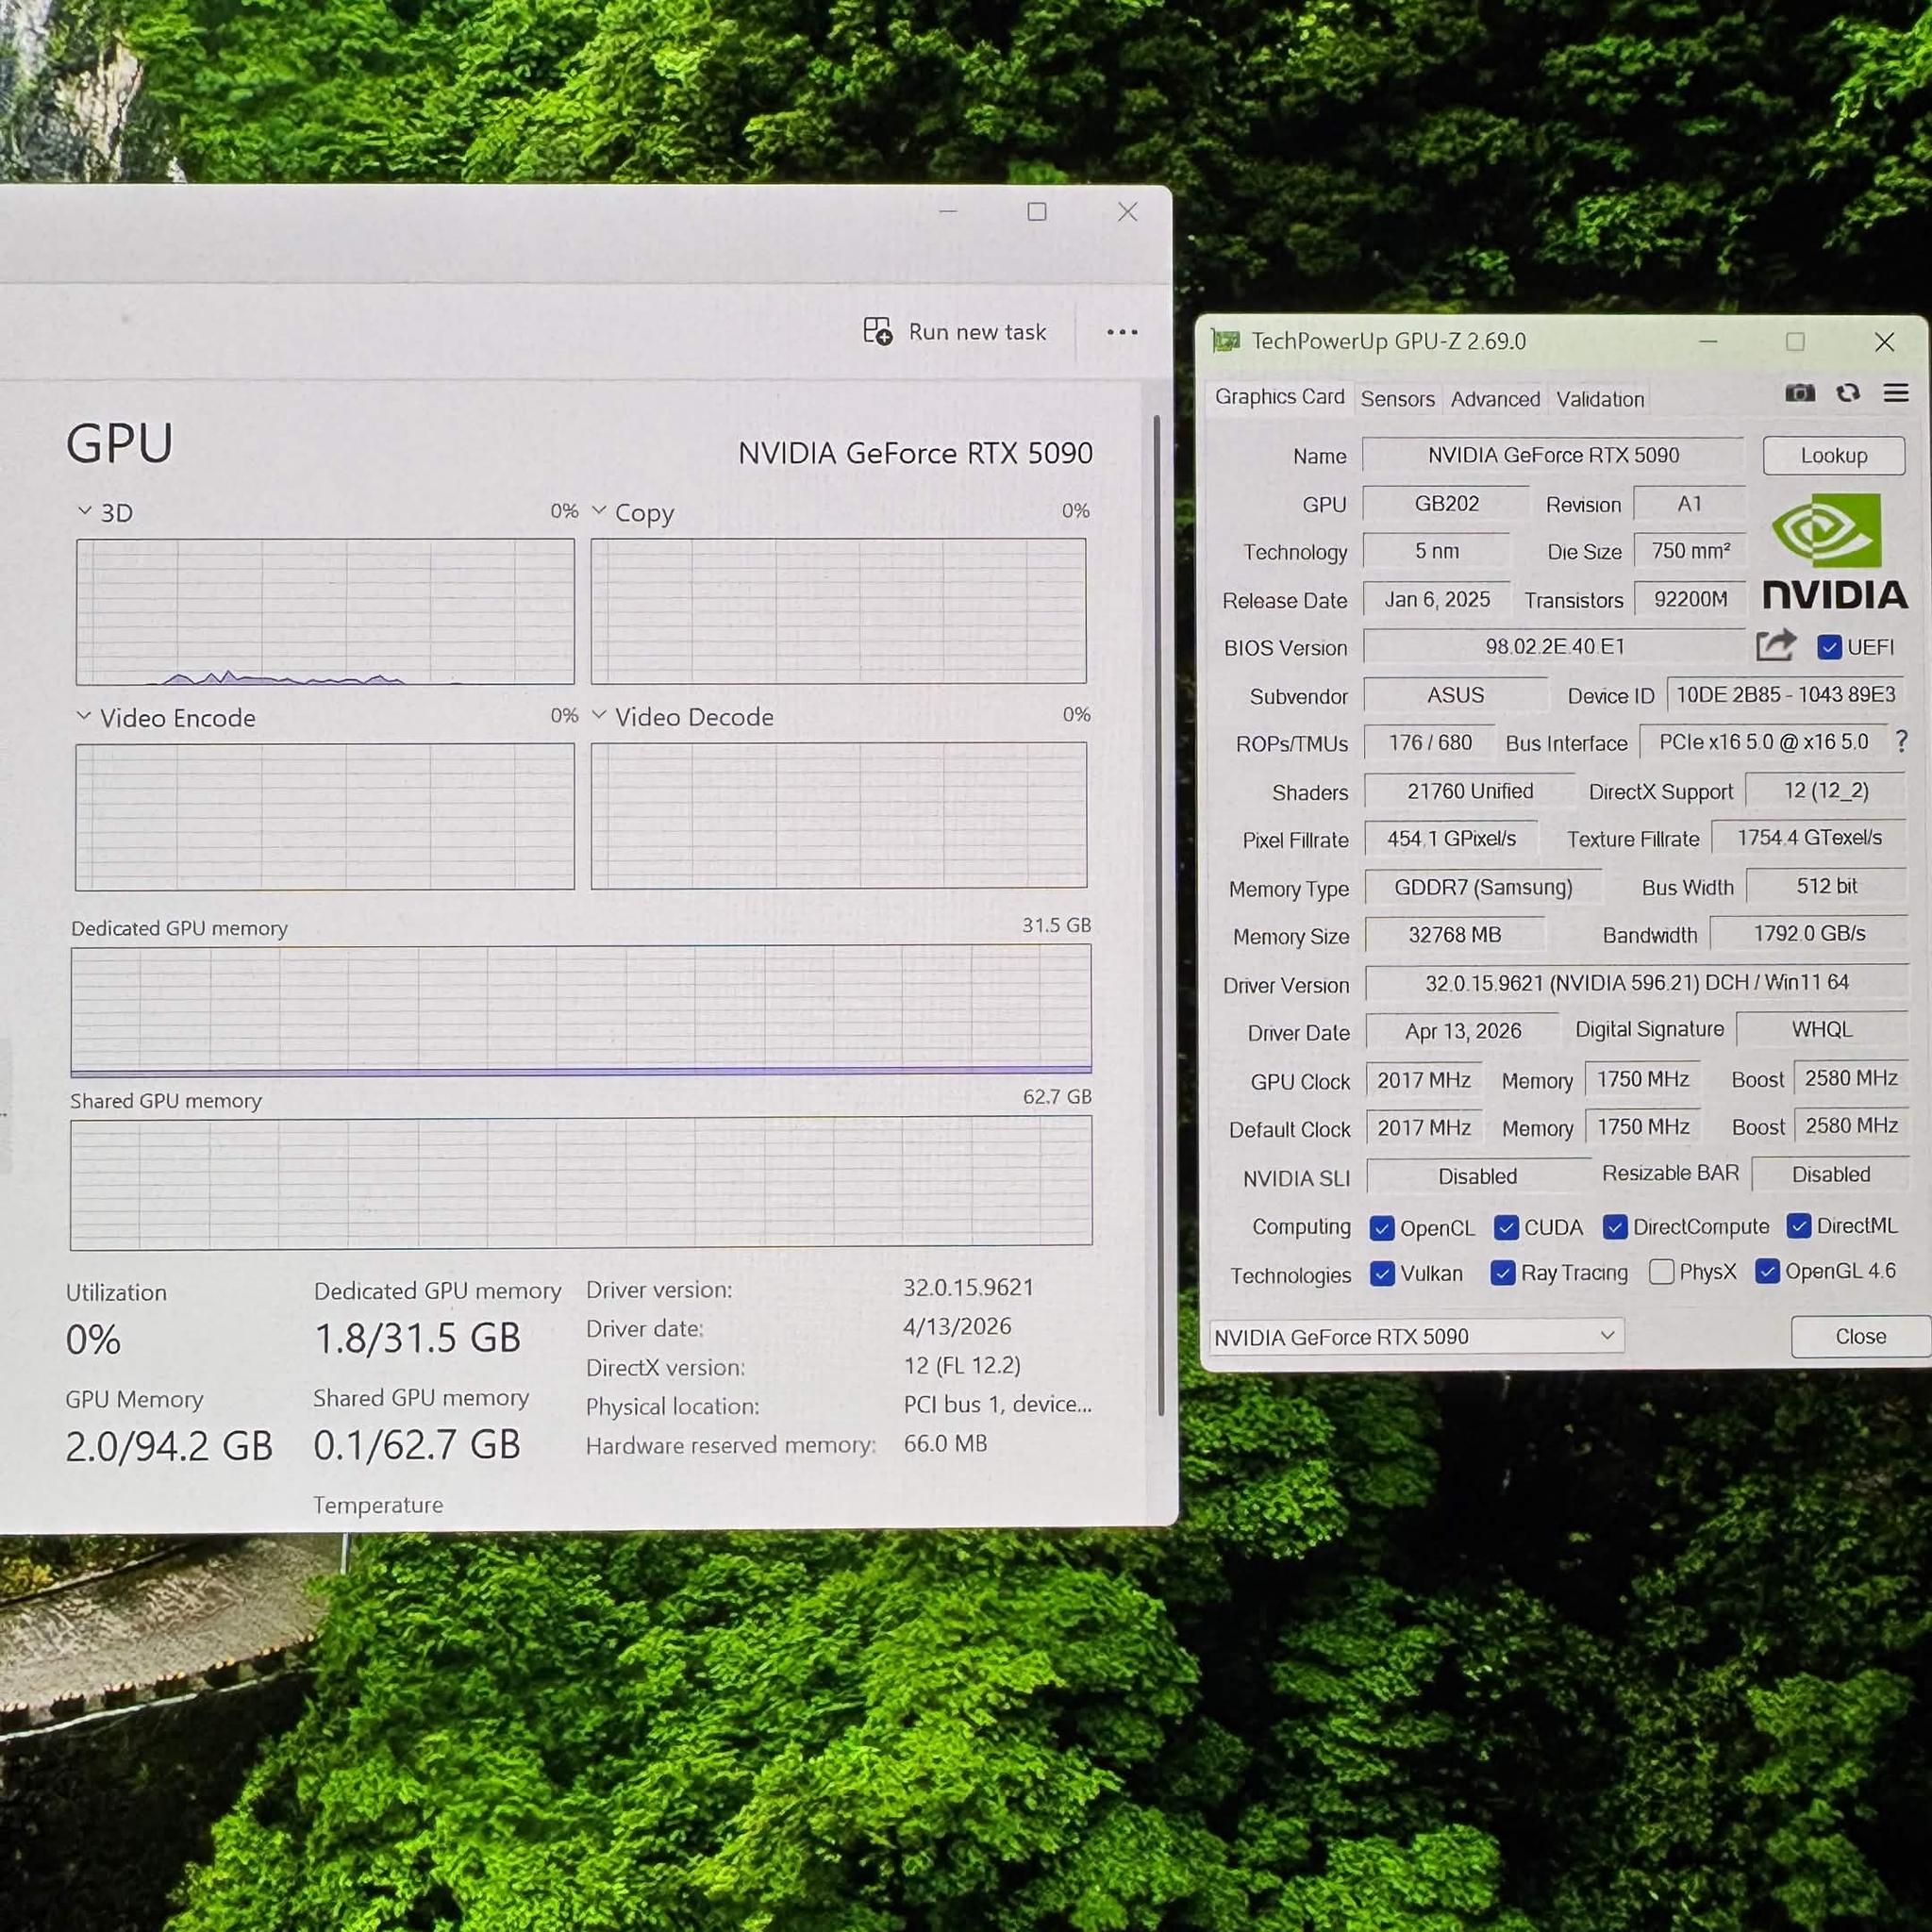This screenshot has width=1932, height=1932.
Task: Click the "2.0/94.2 GB" GPU Memory value
Action: click(x=169, y=1446)
